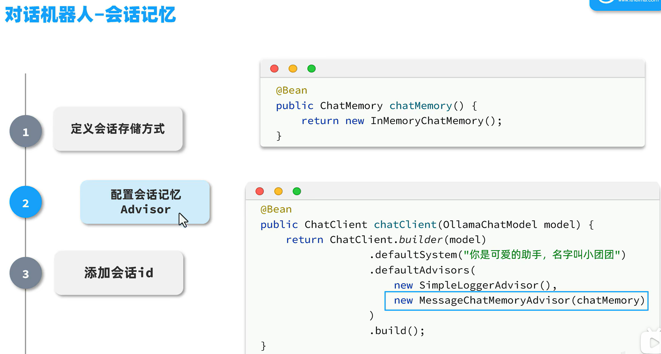Click the numbered circle 1 step marker
This screenshot has height=354, width=661.
pos(26,131)
